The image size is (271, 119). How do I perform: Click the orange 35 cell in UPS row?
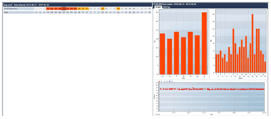[102, 9]
